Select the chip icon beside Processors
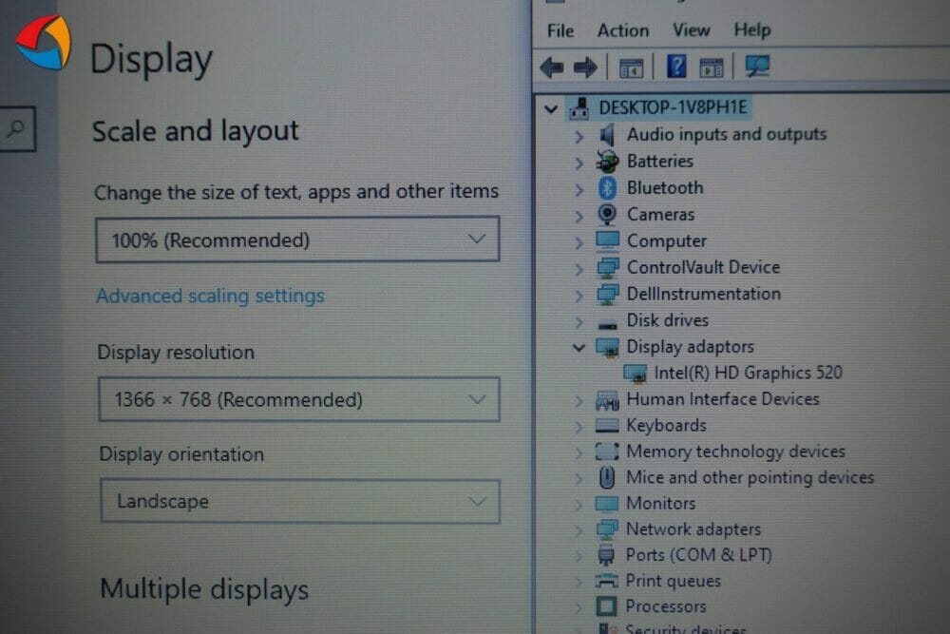The image size is (950, 634). [x=606, y=606]
